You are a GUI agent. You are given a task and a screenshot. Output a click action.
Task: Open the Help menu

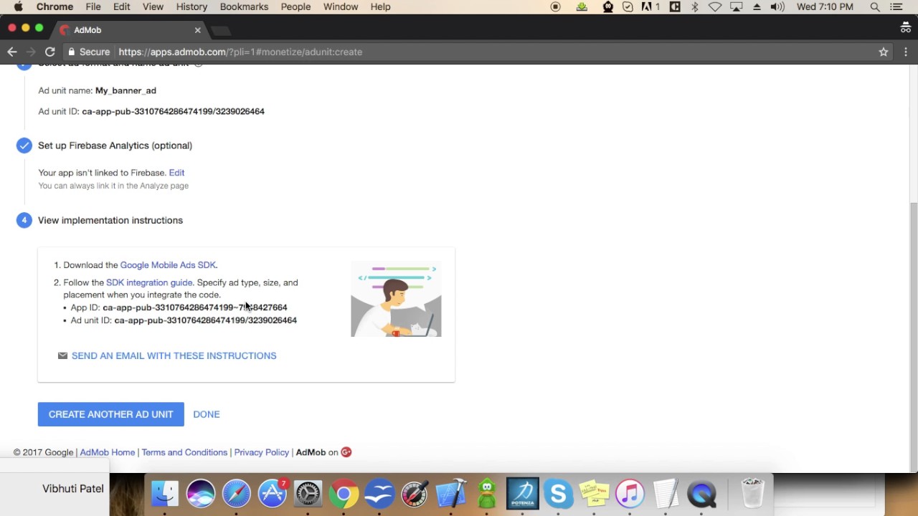tap(380, 7)
